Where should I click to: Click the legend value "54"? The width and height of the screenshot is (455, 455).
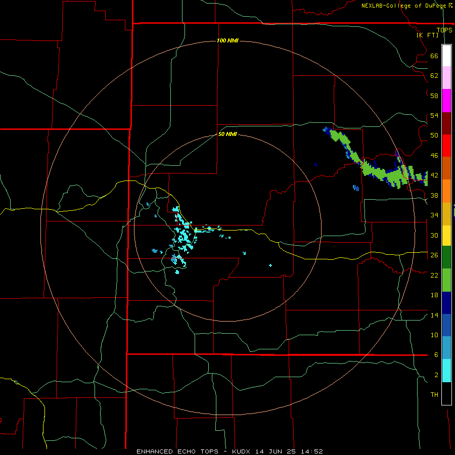point(434,116)
